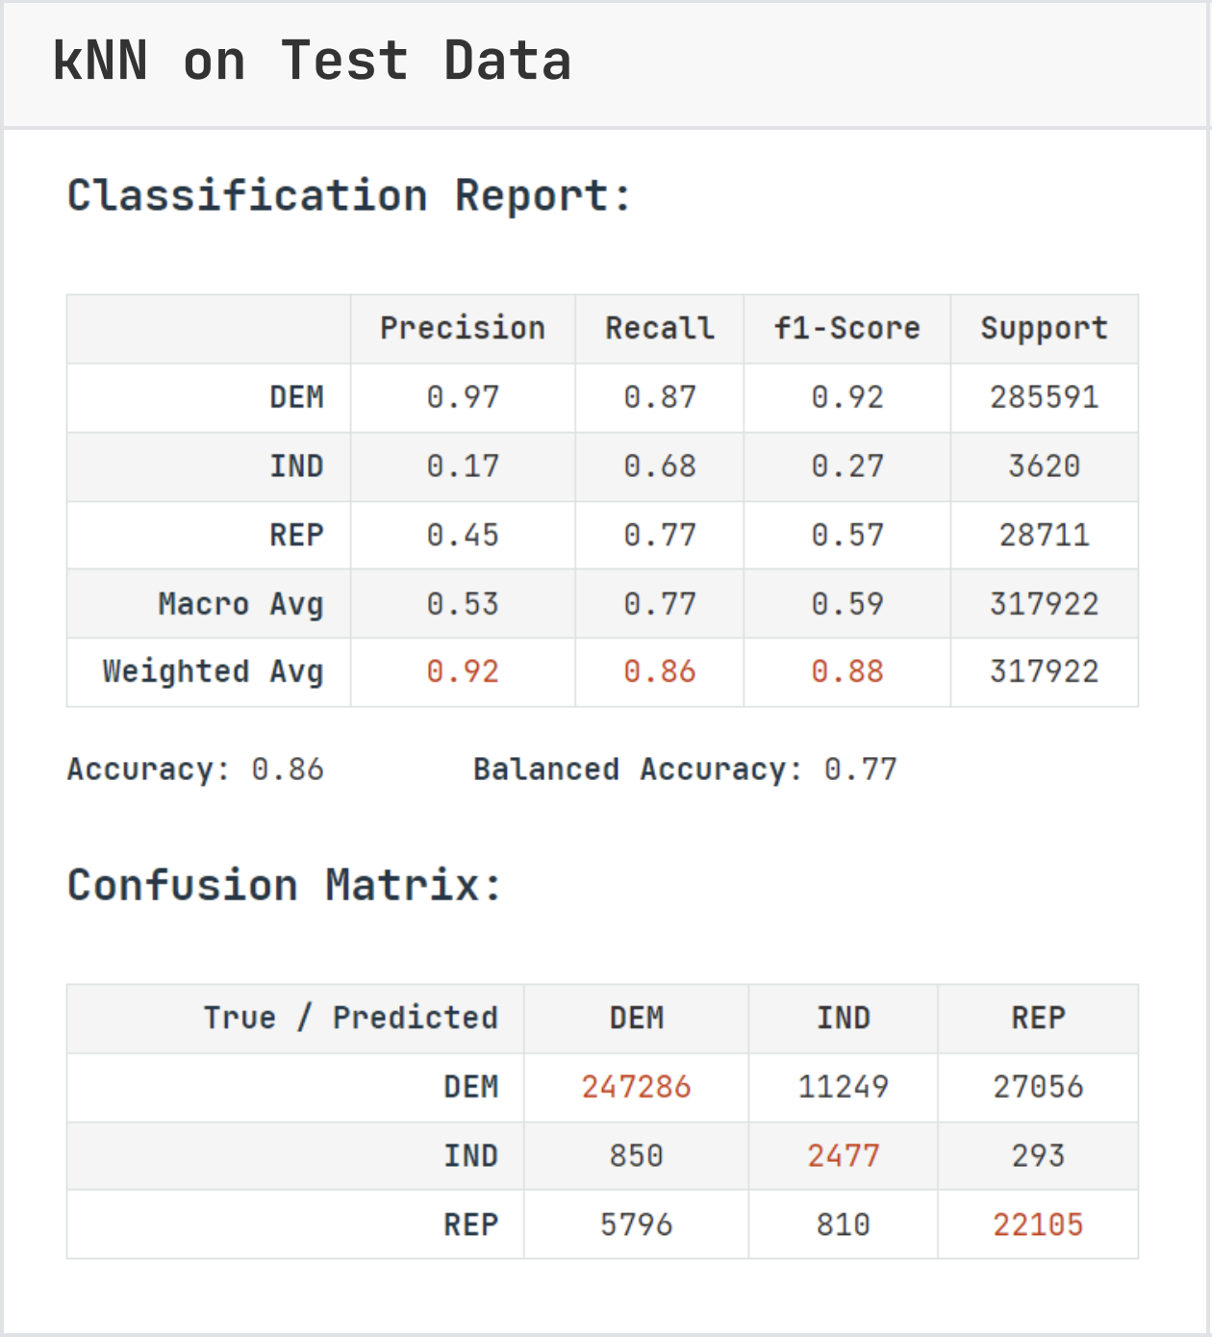Click the True / Predicted header cell
The height and width of the screenshot is (1337, 1212).
(x=350, y=1018)
